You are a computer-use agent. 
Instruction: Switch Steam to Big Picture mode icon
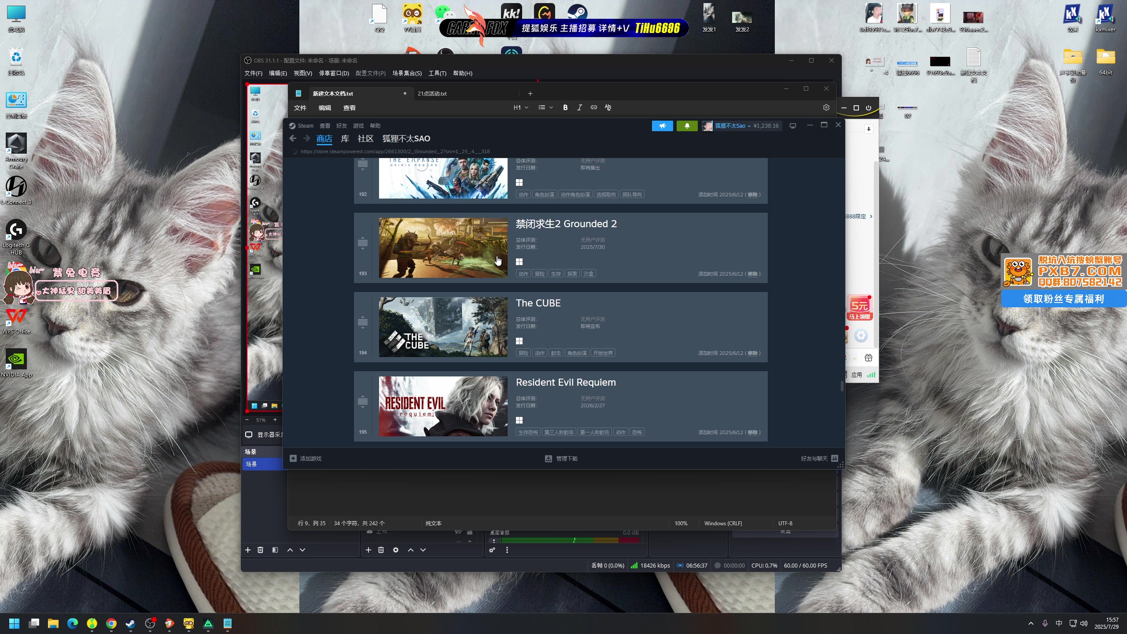point(793,126)
